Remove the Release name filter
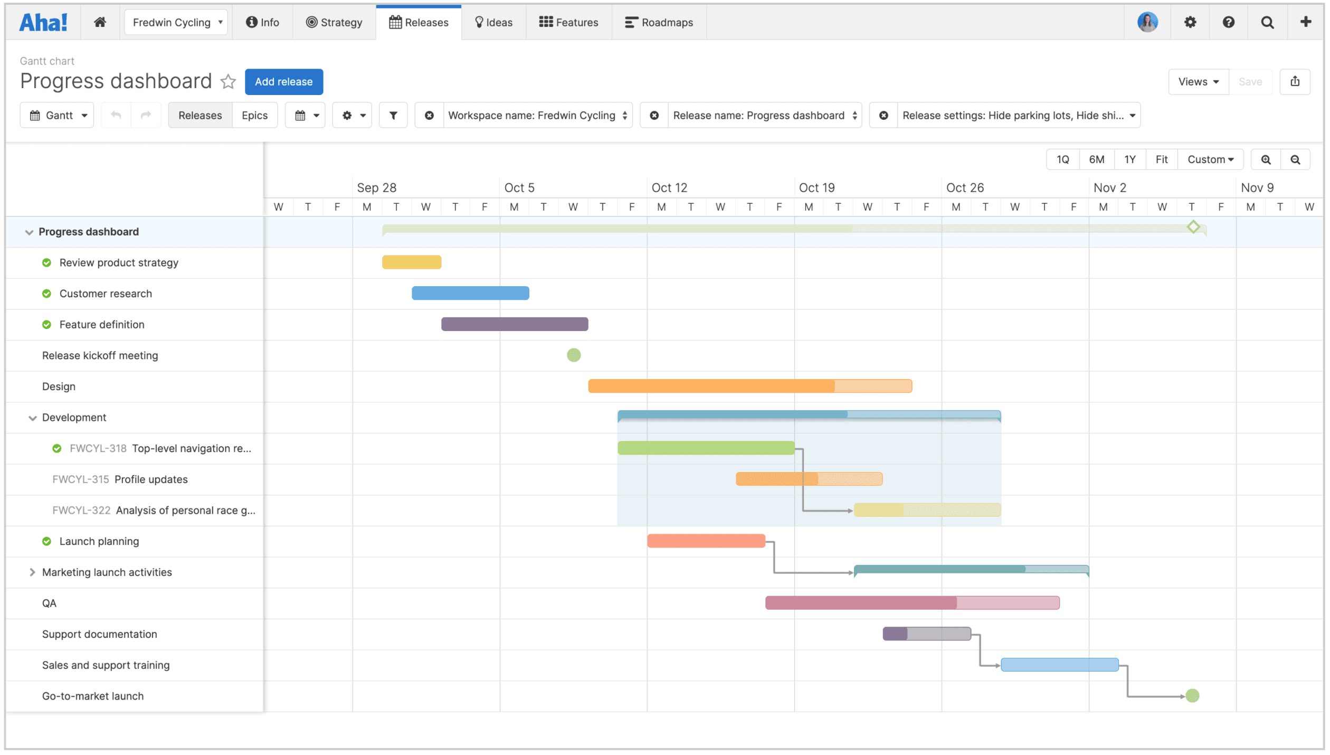This screenshot has width=1330, height=755. [x=654, y=115]
